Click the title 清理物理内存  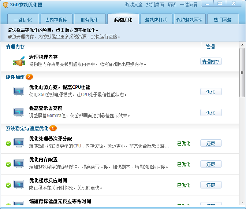click(x=43, y=57)
